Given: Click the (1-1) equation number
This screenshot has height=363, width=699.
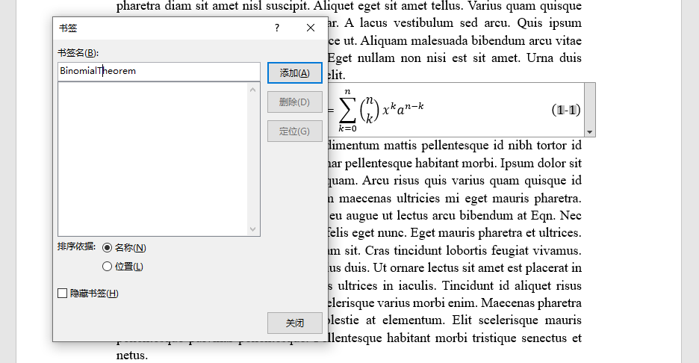Looking at the screenshot, I should (x=566, y=110).
